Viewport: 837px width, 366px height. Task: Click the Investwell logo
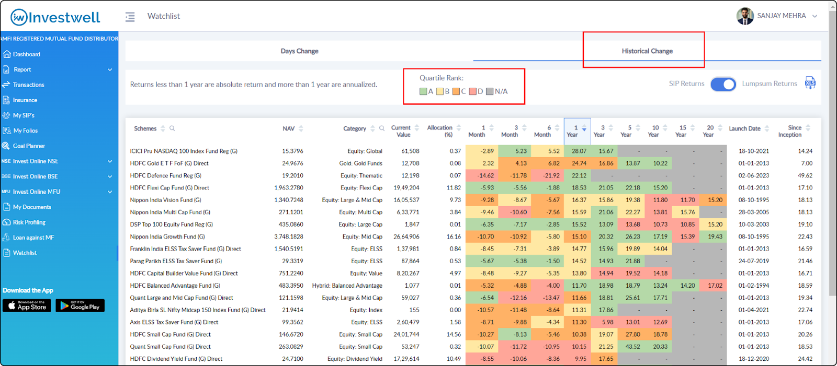click(55, 17)
